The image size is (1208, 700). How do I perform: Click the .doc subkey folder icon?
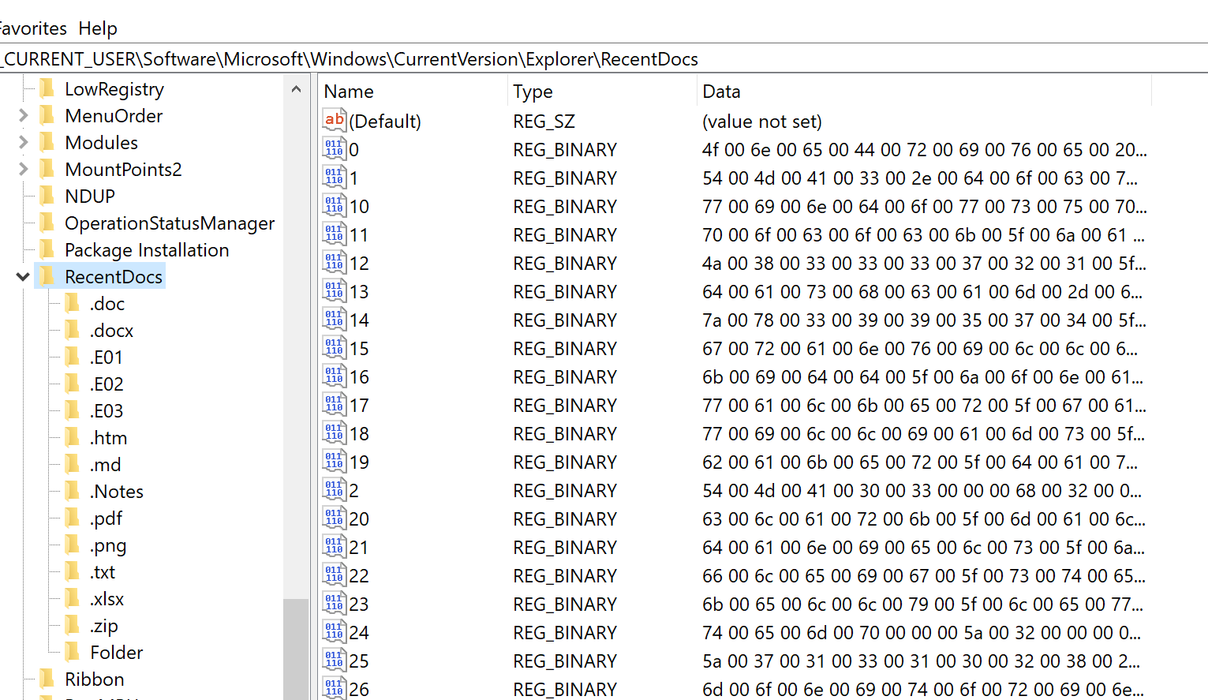[72, 302]
